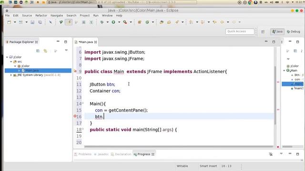Click the editor vertical scrollbar
The image size is (305, 171).
[x=275, y=95]
